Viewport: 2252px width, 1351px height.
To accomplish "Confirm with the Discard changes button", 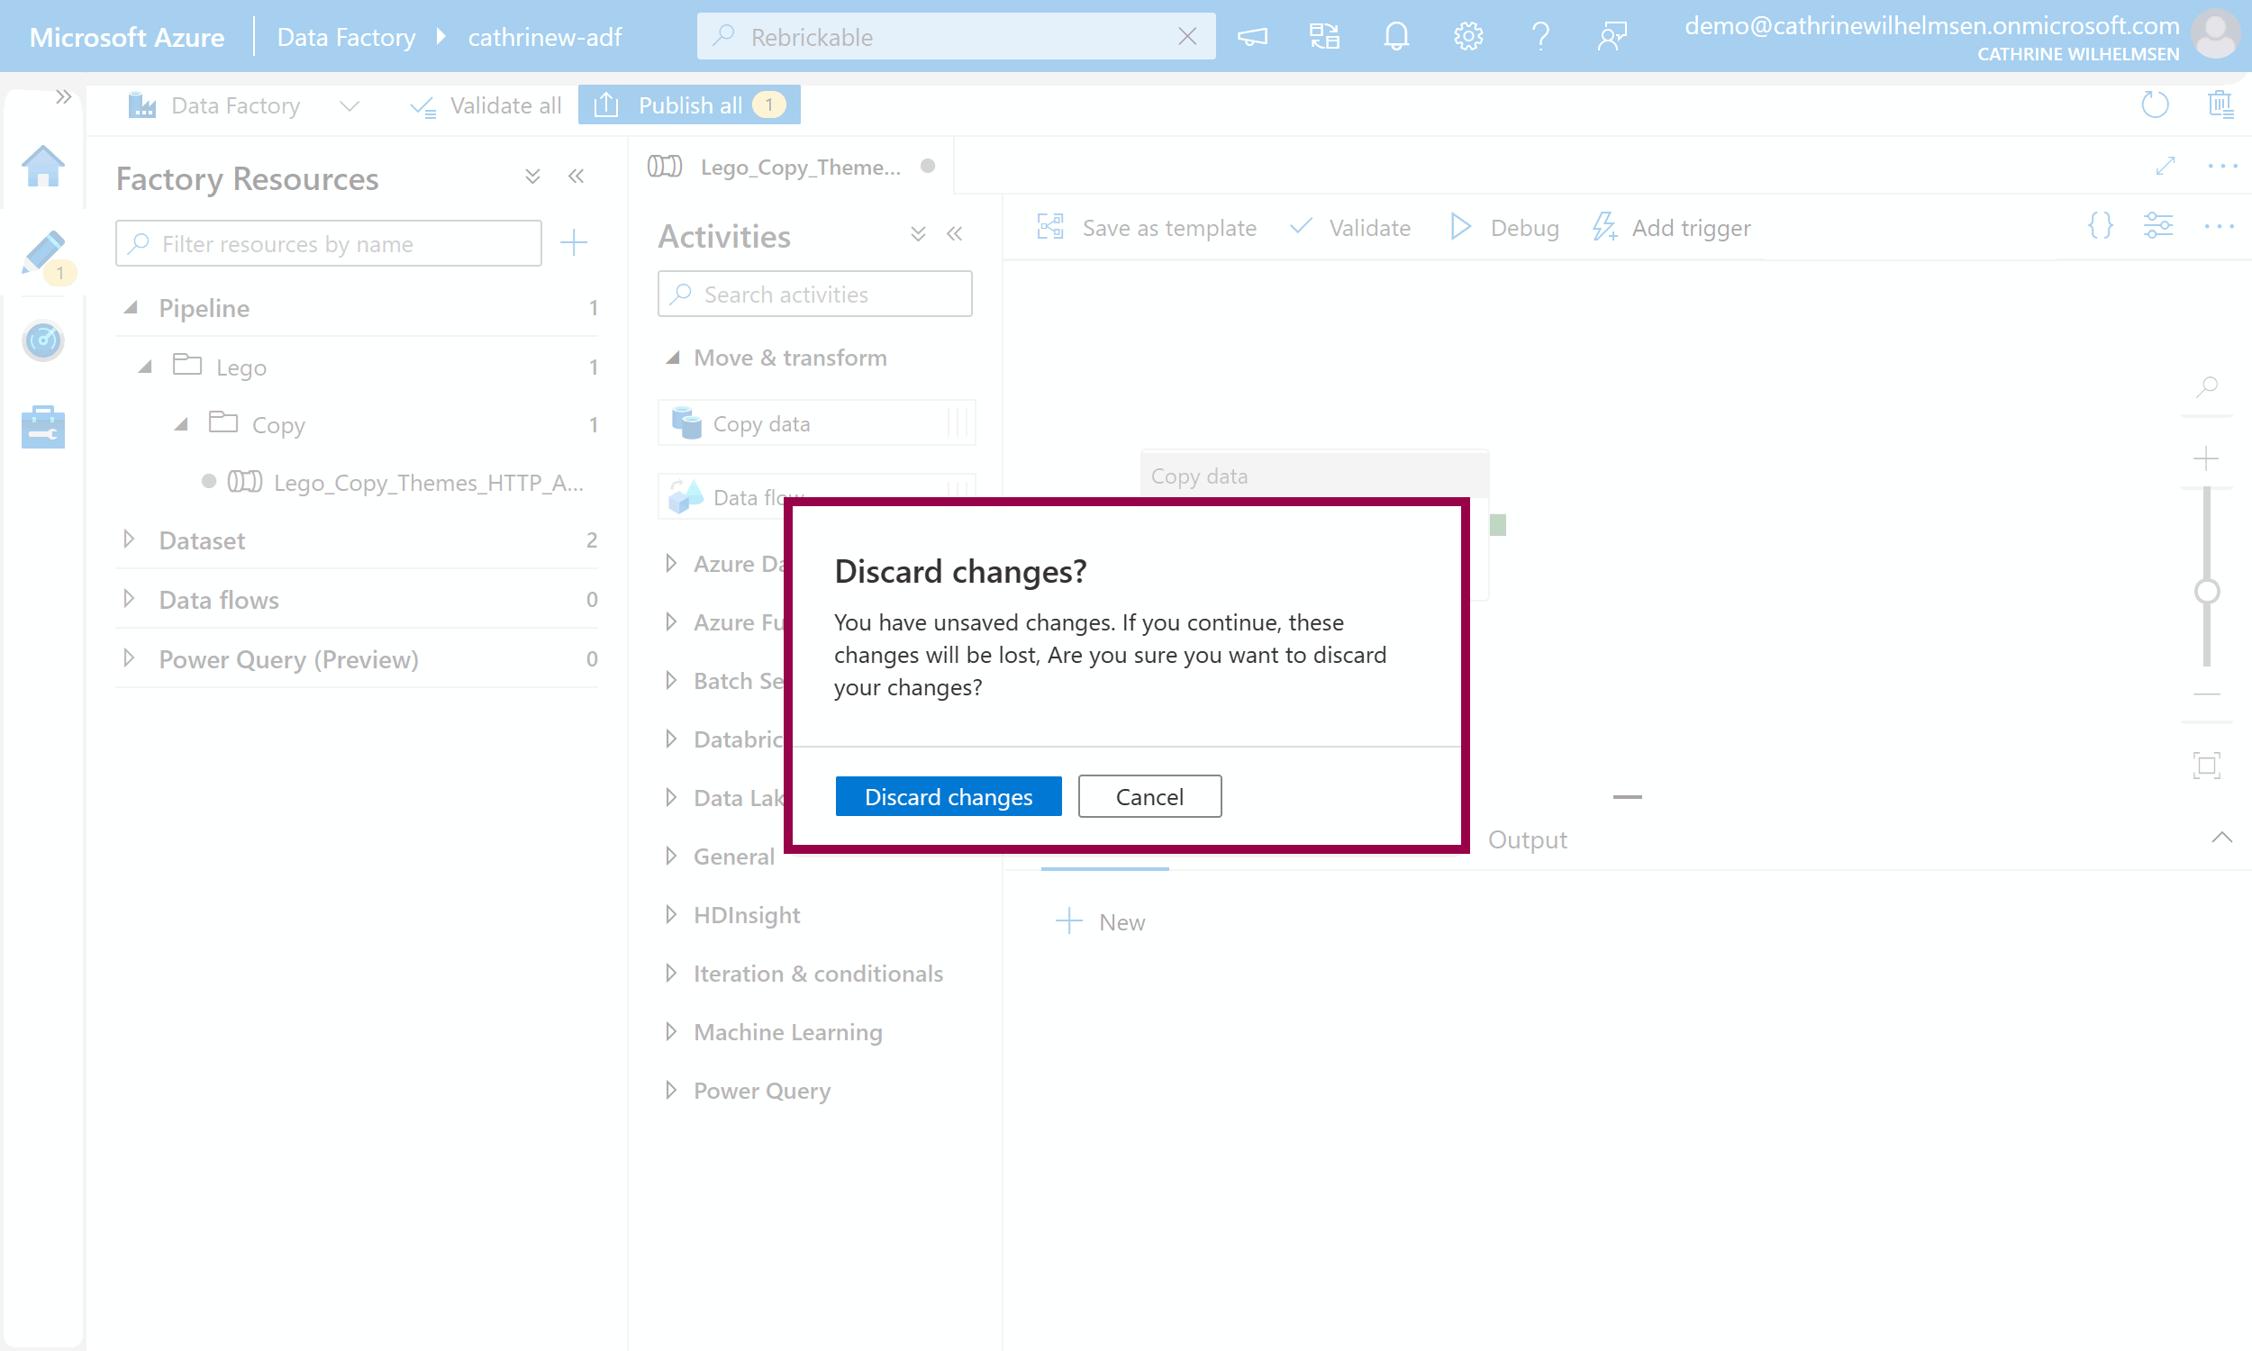I will [x=948, y=796].
